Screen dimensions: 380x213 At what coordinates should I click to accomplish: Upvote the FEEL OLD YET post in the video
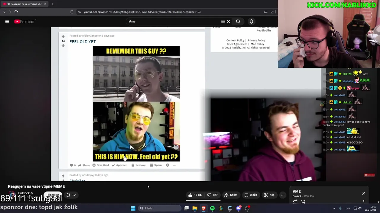pos(63,37)
